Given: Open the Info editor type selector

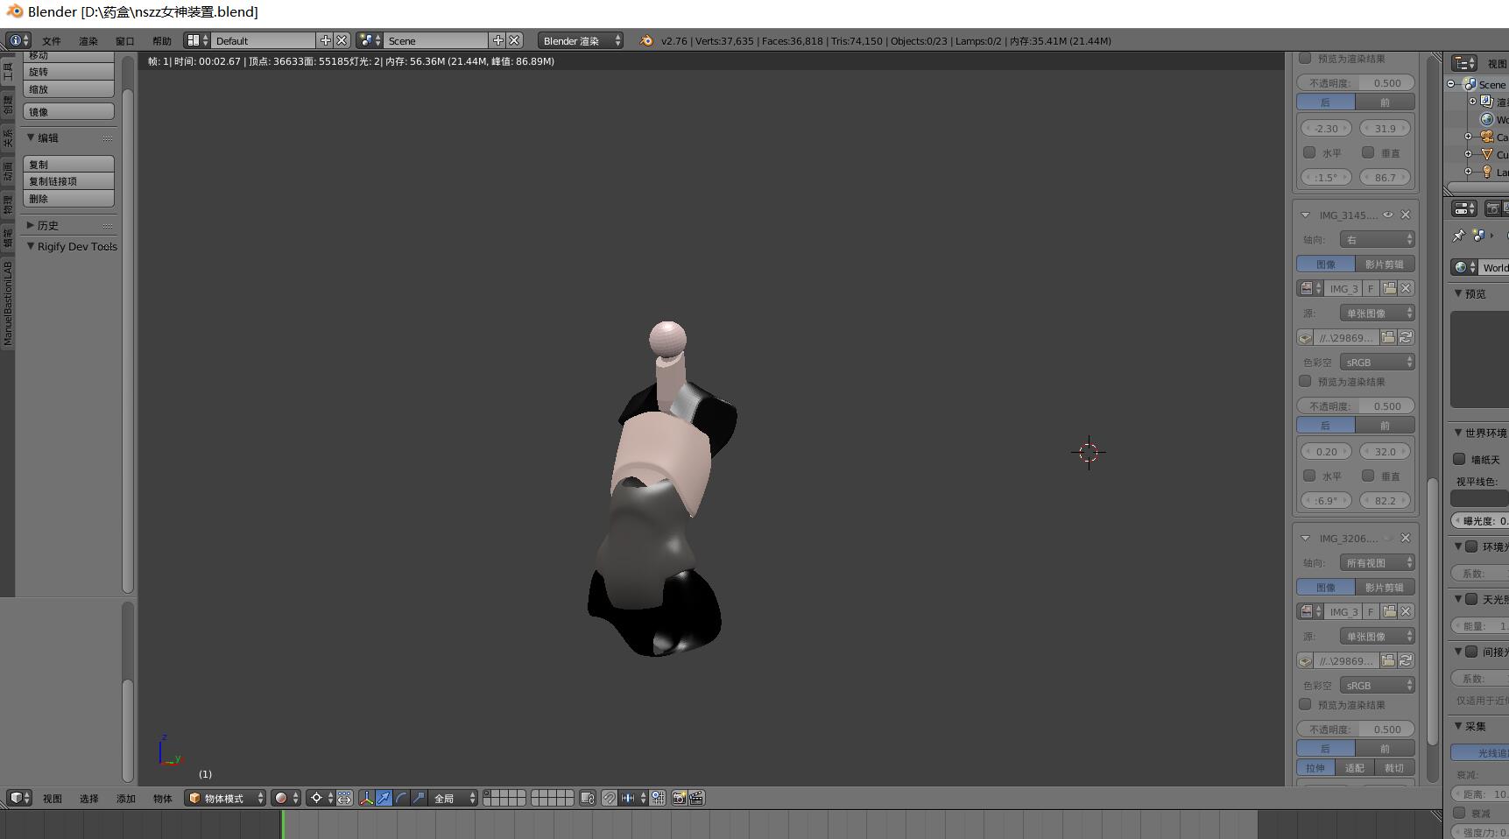Looking at the screenshot, I should 18,40.
